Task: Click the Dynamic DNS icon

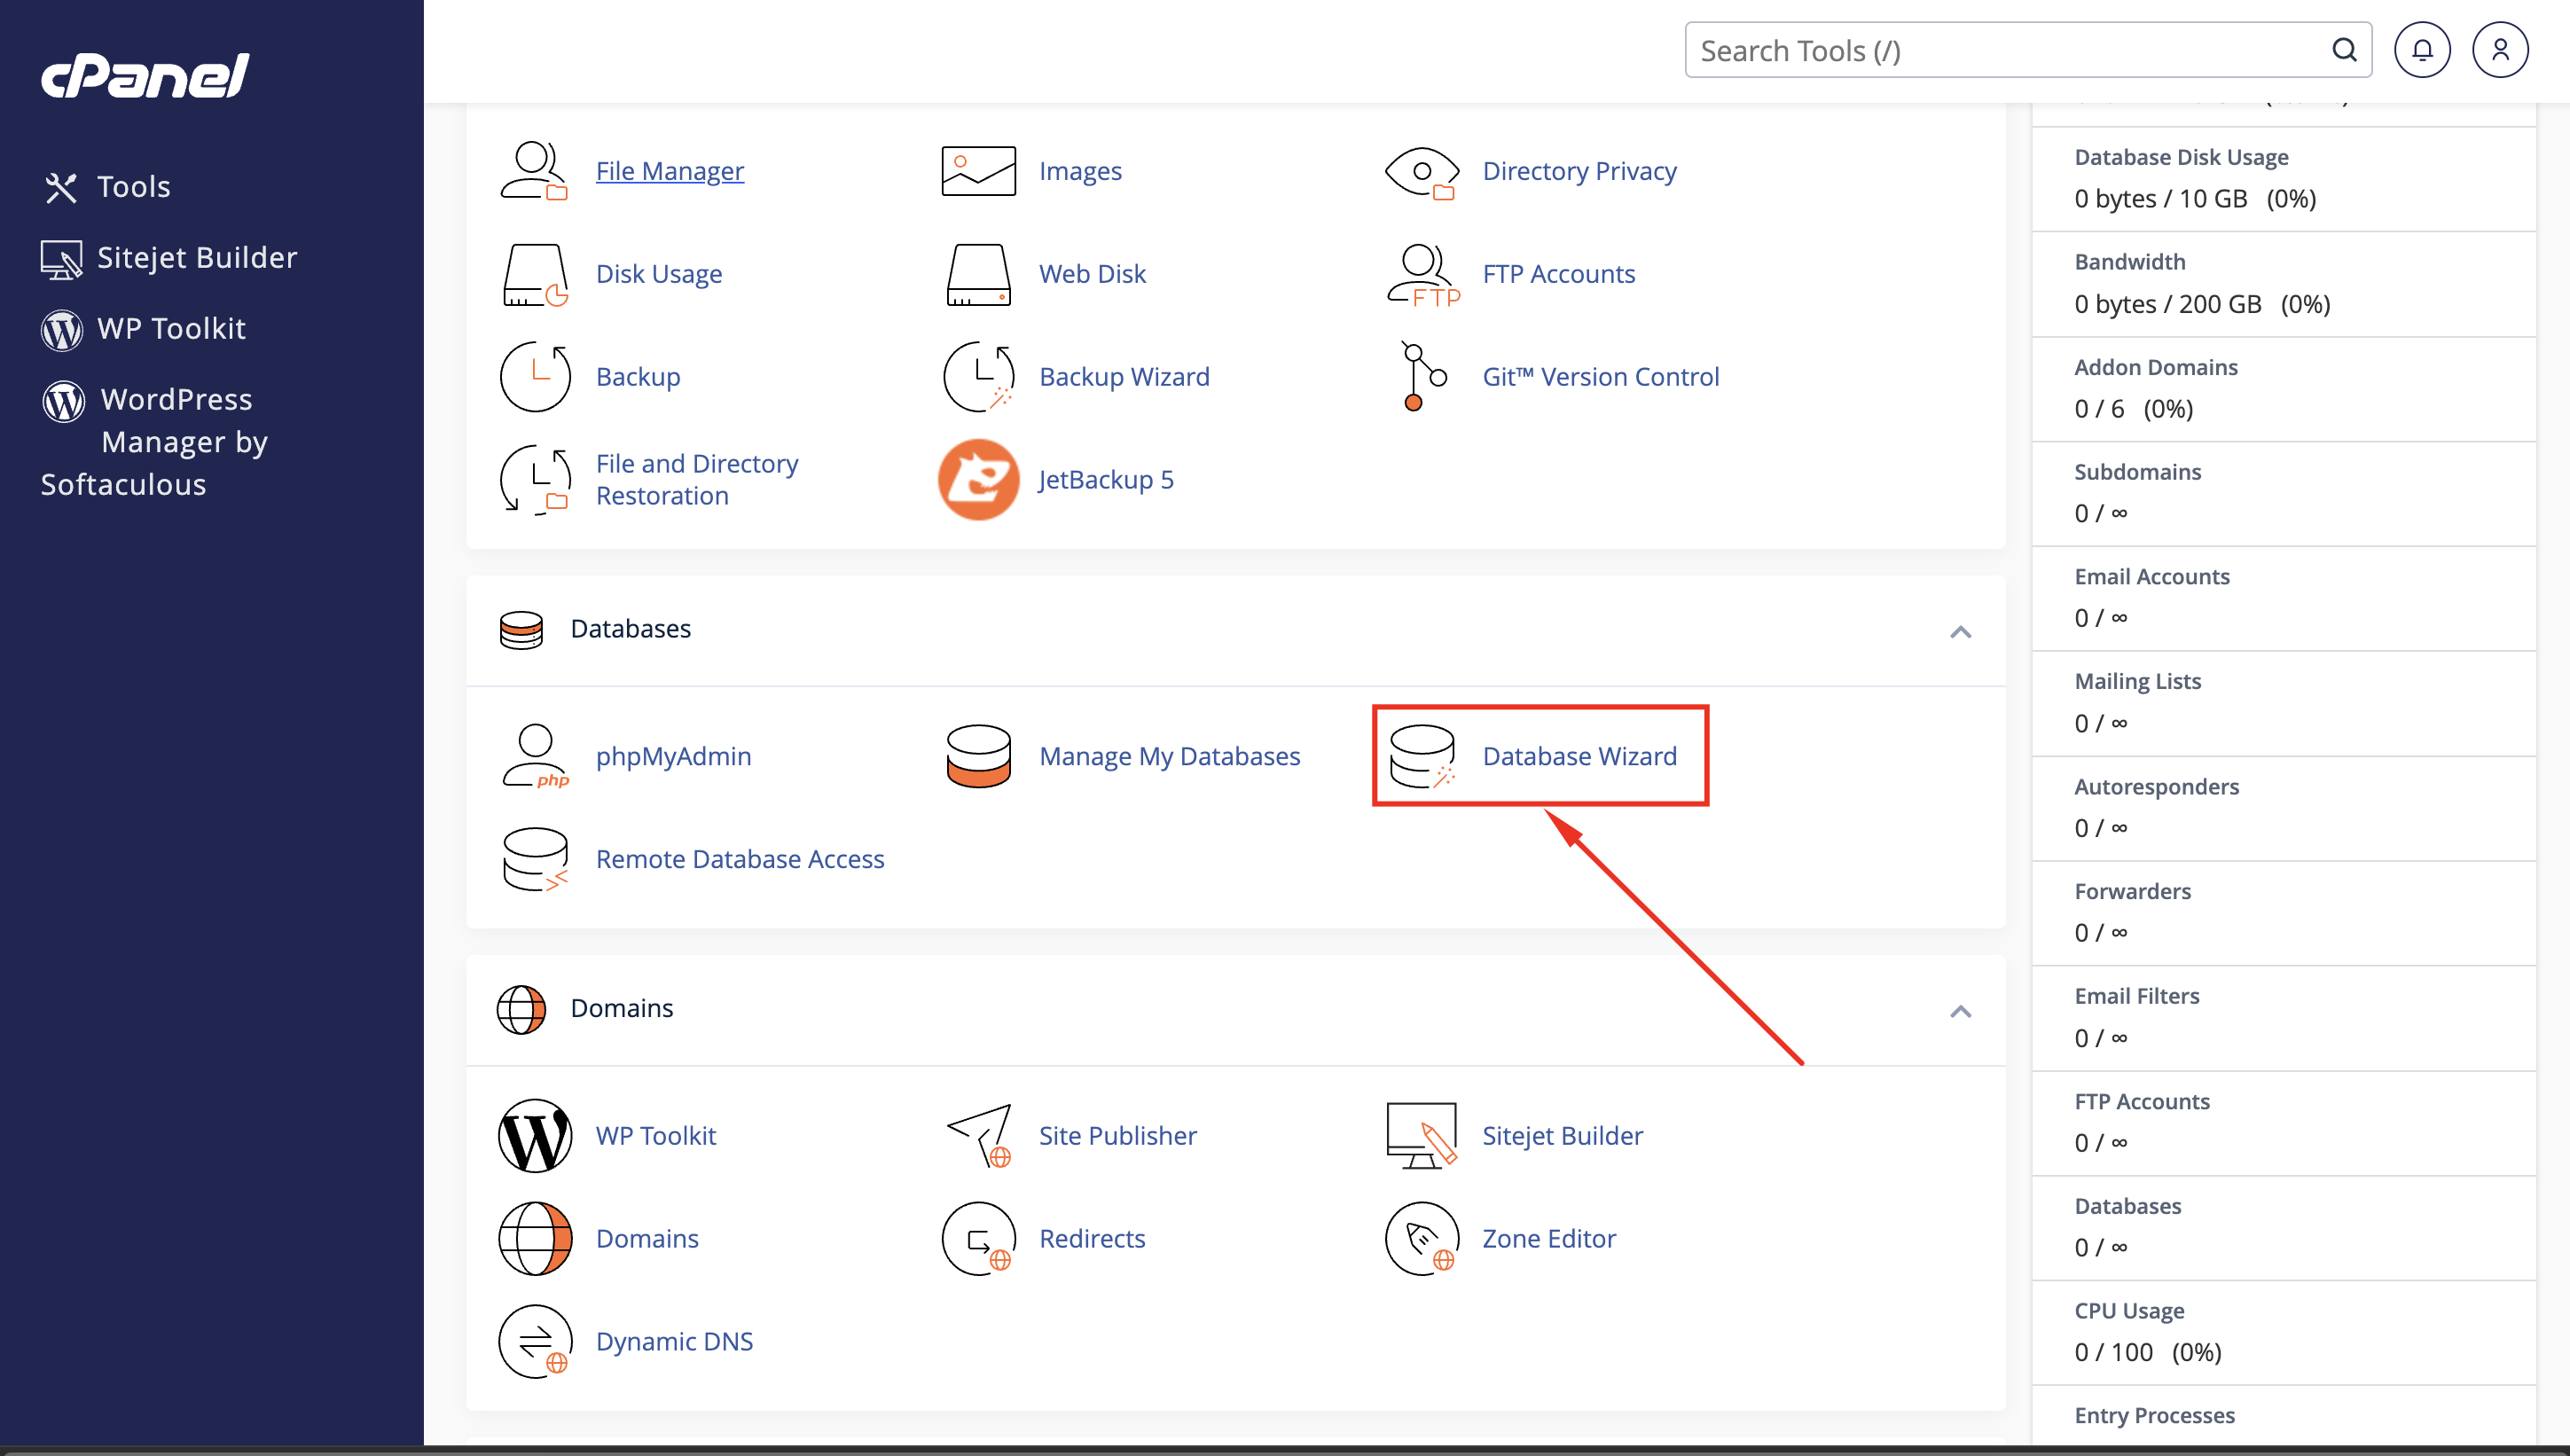Action: 535,1341
